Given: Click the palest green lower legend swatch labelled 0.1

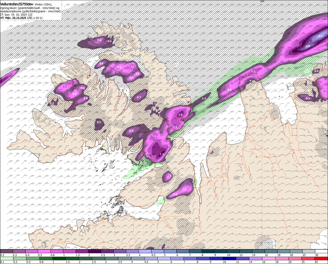Looking at the screenshot, I should 6,259.
